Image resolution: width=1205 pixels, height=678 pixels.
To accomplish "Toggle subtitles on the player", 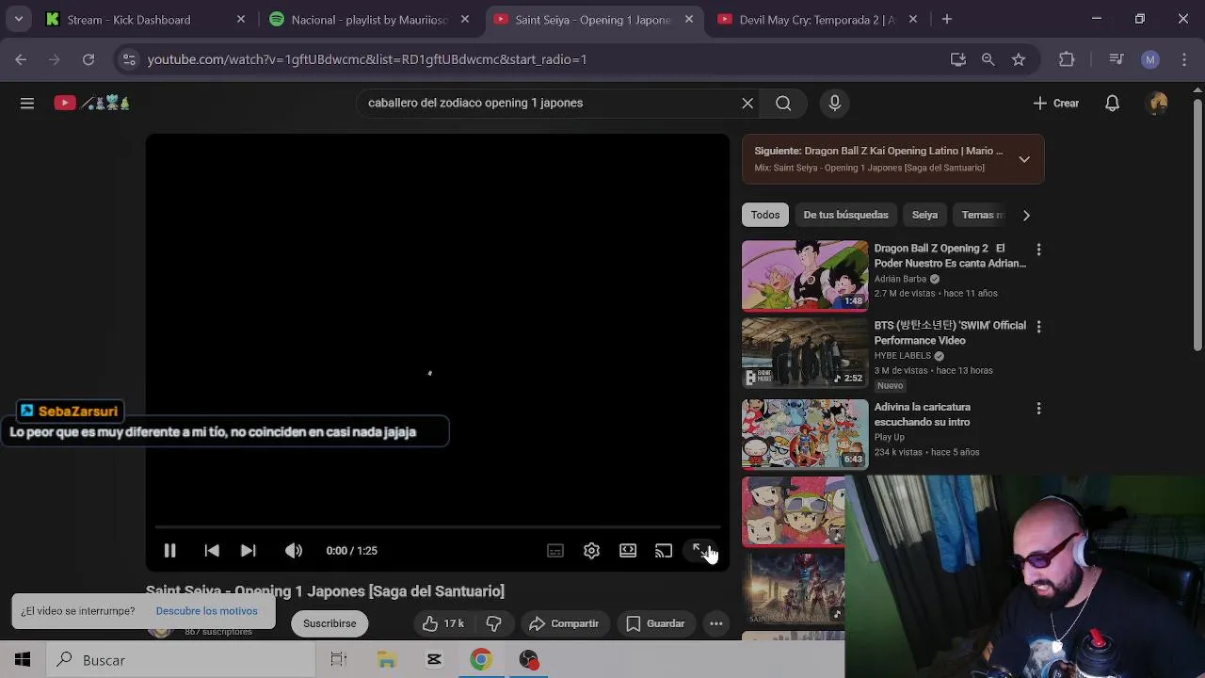I will pyautogui.click(x=555, y=551).
